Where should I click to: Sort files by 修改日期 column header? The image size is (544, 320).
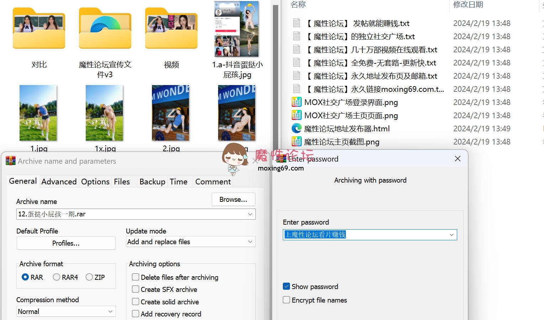coord(468,4)
